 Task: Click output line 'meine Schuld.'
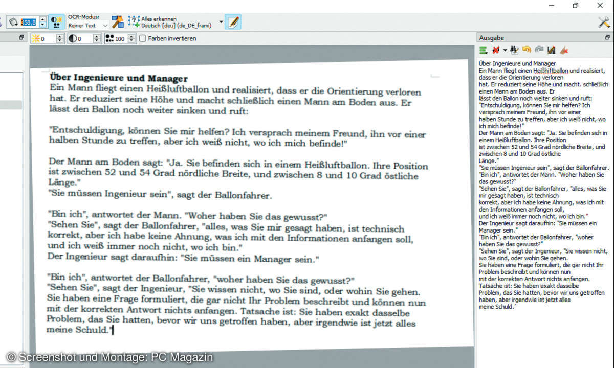(x=497, y=307)
